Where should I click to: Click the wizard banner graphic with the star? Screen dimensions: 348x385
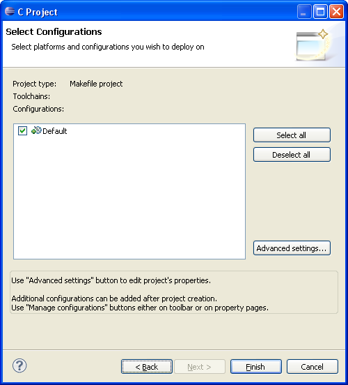[x=313, y=45]
